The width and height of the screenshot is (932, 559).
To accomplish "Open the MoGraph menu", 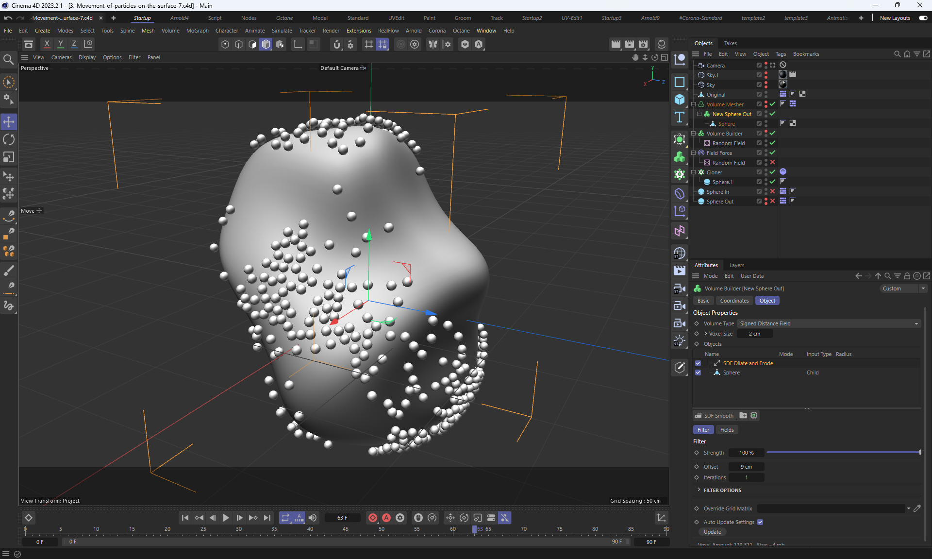I will coord(197,31).
